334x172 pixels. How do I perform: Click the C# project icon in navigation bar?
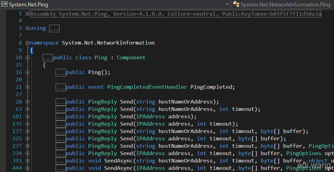(4, 4)
